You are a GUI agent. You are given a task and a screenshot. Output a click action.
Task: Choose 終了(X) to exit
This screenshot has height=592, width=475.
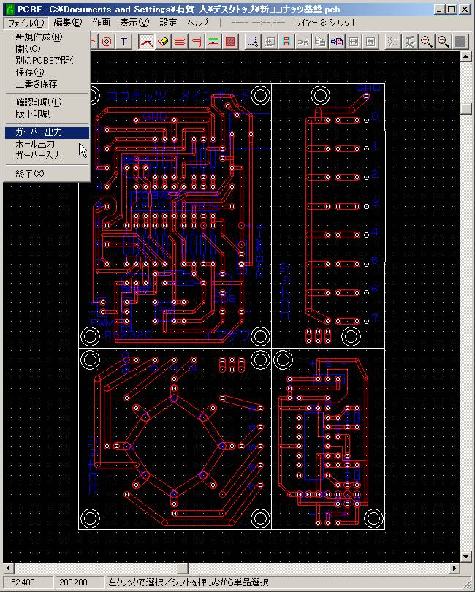coord(30,174)
